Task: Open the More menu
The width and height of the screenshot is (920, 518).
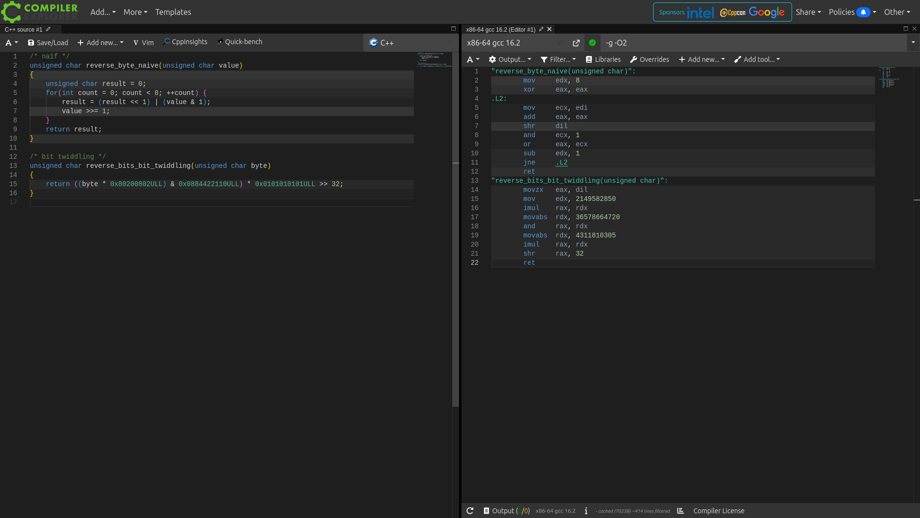Action: (x=135, y=12)
